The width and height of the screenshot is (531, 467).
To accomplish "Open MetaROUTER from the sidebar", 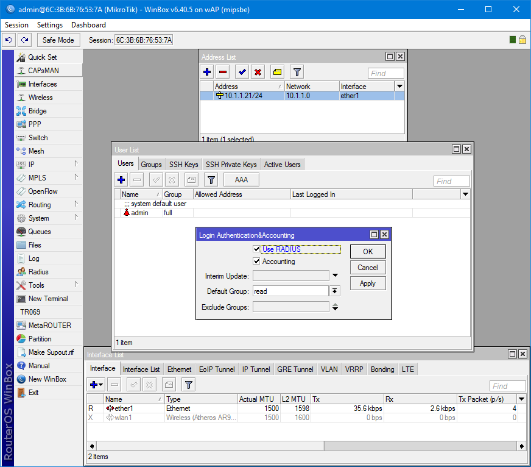I will click(49, 326).
